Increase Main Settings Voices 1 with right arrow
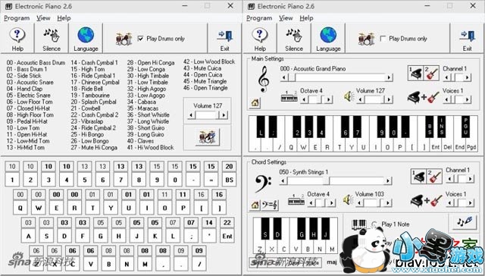This screenshot has height=276, width=485. [468, 99]
